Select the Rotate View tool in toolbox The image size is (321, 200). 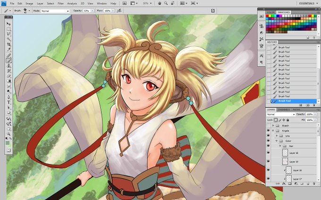8,129
